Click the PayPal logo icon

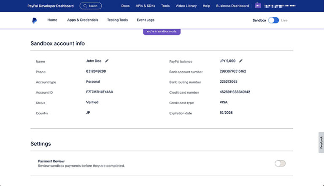(34, 20)
